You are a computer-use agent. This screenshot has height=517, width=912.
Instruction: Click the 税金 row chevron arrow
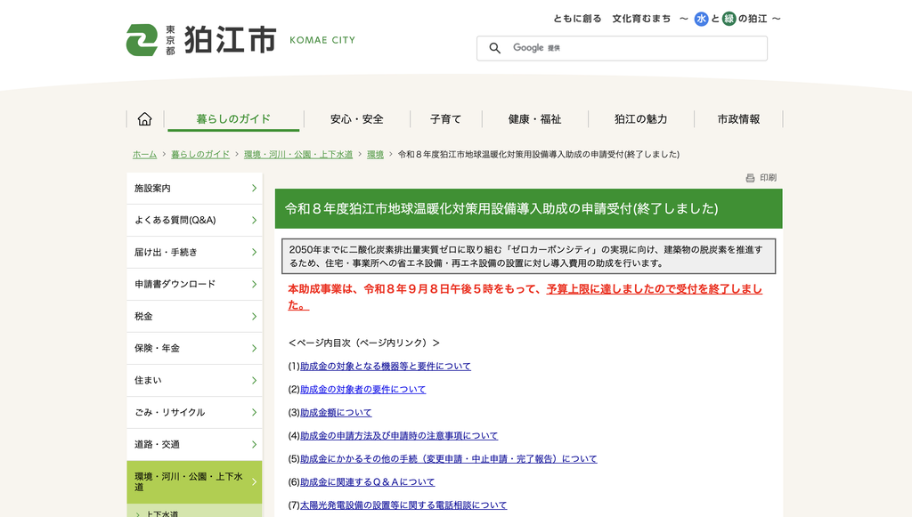(254, 317)
